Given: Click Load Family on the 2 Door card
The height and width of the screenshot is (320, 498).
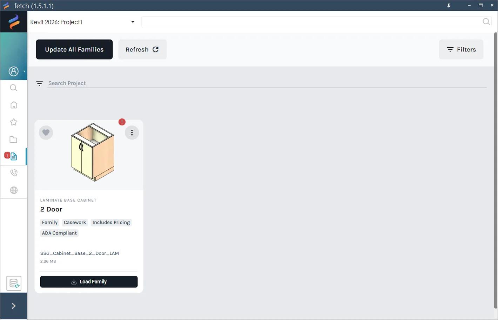Looking at the screenshot, I should 89,282.
